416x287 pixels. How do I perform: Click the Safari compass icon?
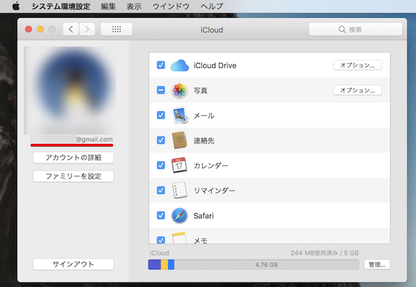coord(179,215)
